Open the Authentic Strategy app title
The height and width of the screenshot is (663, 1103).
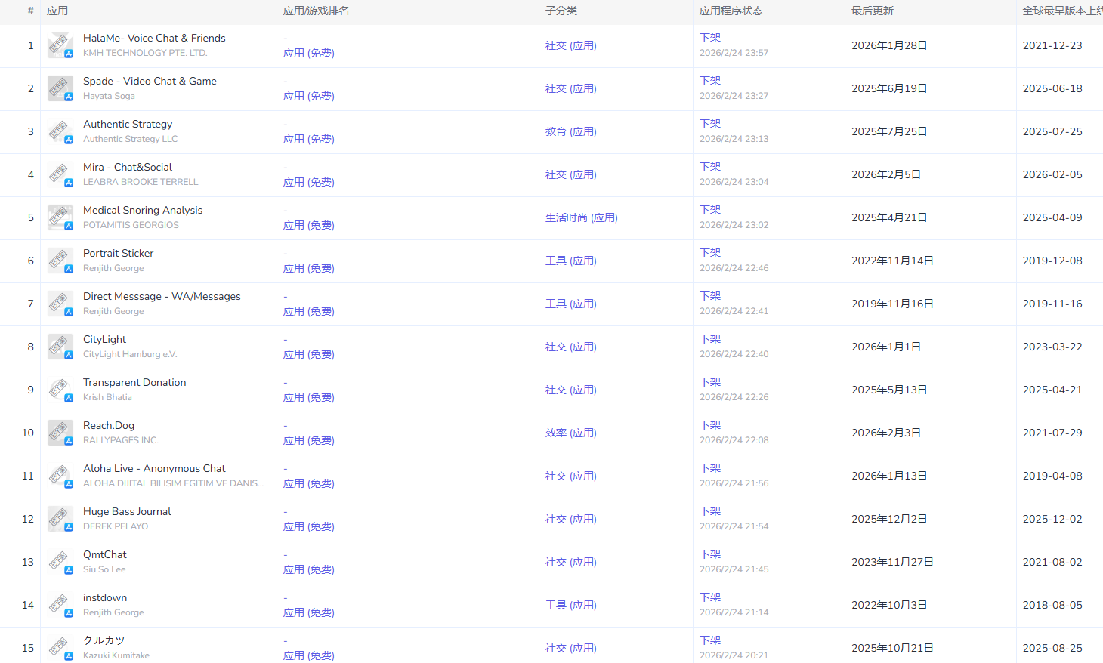128,124
